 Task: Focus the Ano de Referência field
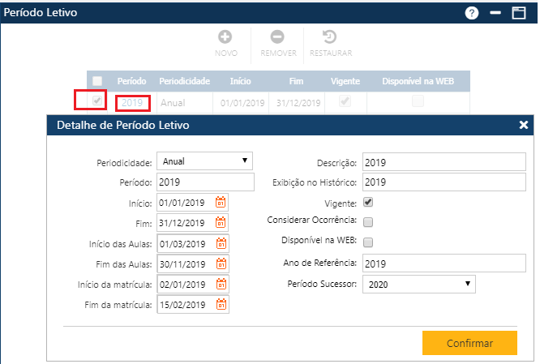point(444,263)
